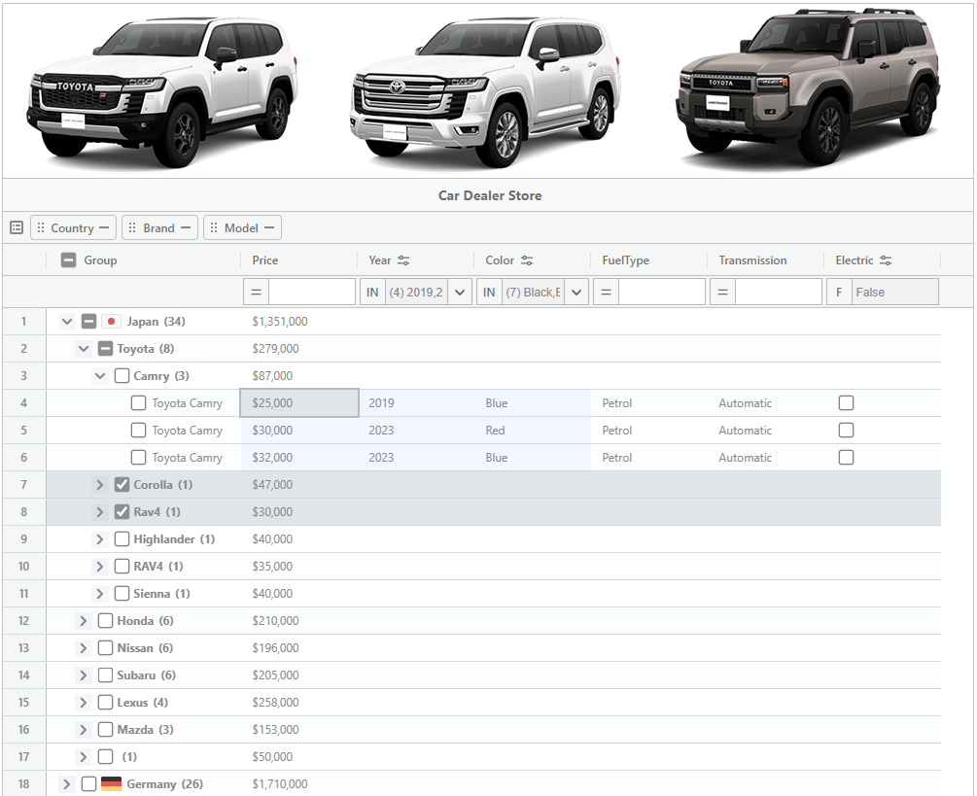Collapse the Toyota group
The width and height of the screenshot is (977, 796).
click(x=84, y=349)
